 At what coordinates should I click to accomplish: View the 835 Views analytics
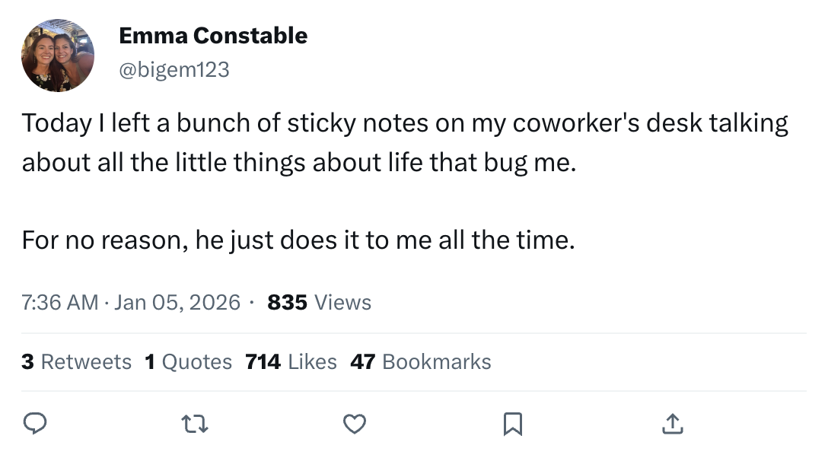click(x=320, y=303)
